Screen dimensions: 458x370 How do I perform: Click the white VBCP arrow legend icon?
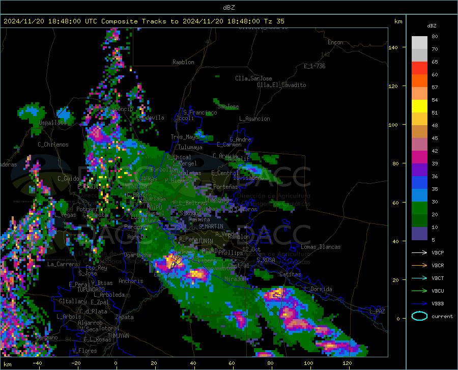coord(419,252)
